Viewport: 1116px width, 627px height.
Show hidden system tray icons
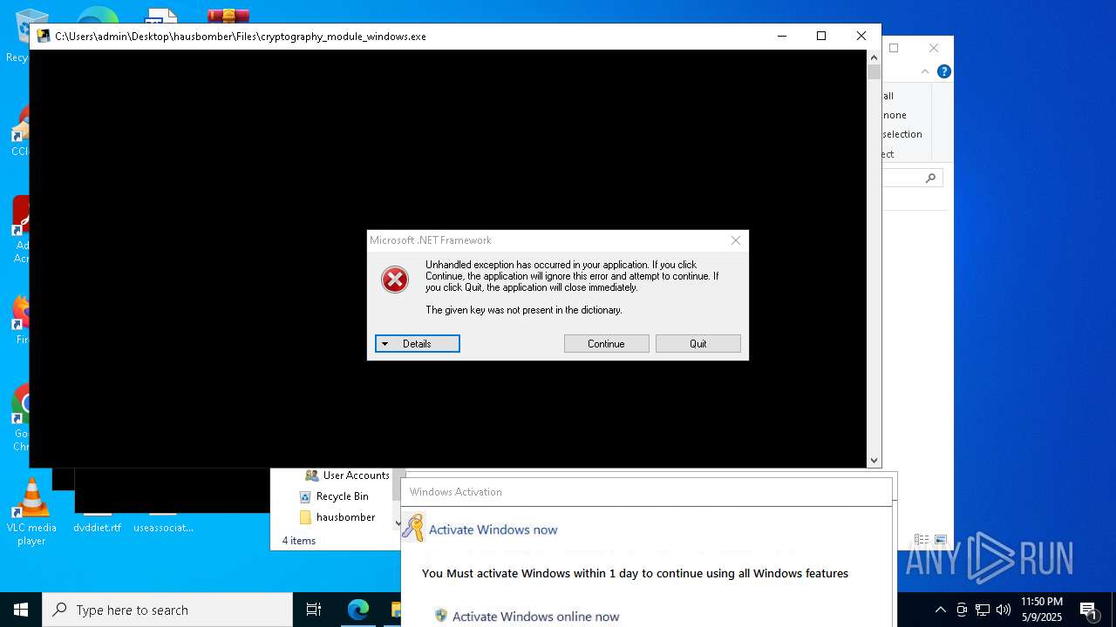(940, 610)
